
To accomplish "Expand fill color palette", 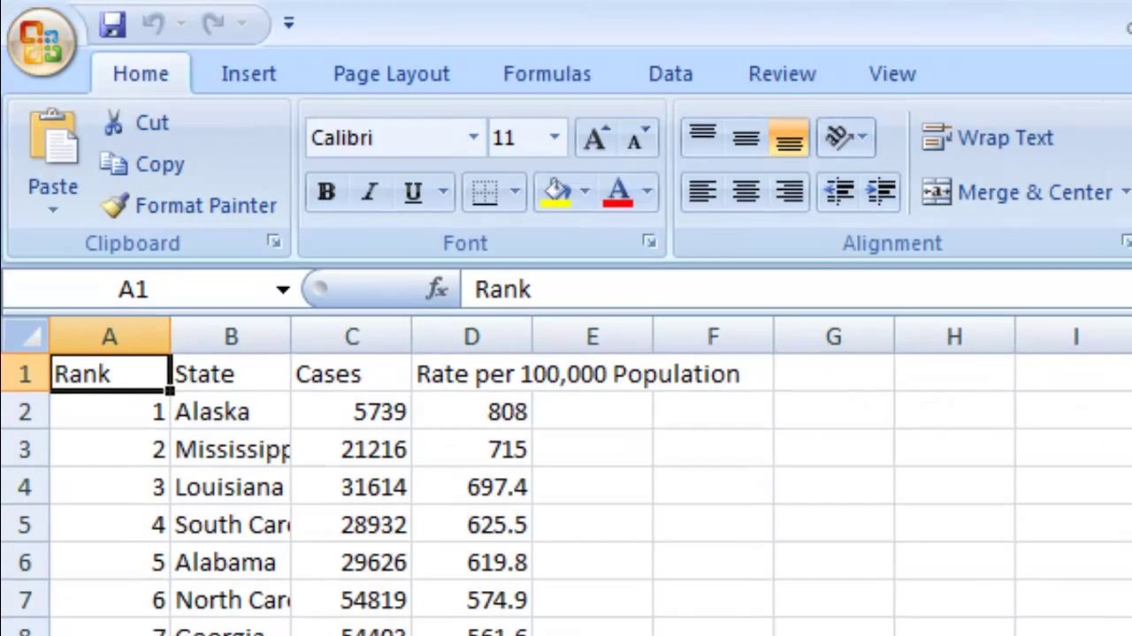I will (x=585, y=192).
